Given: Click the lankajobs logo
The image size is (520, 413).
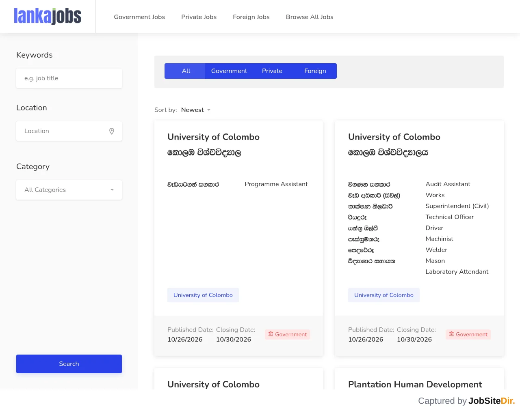Looking at the screenshot, I should tap(48, 16).
